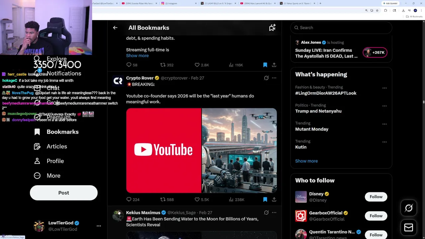Open More in the sidebar
This screenshot has height=239, width=425.
click(47, 176)
